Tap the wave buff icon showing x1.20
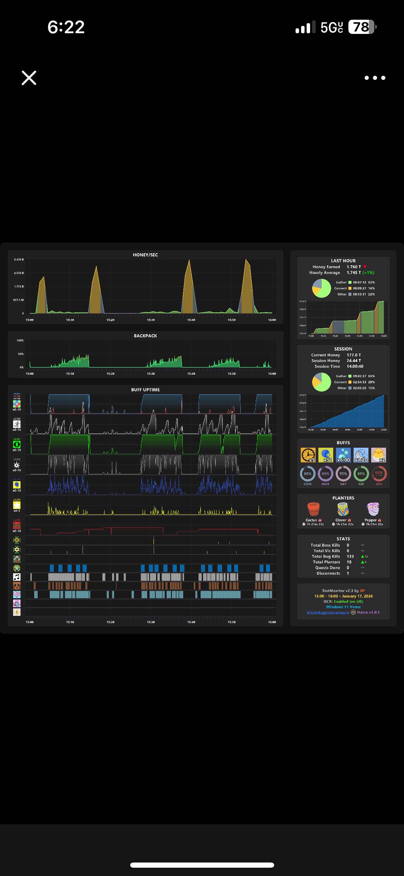The image size is (404, 876). pyautogui.click(x=361, y=455)
